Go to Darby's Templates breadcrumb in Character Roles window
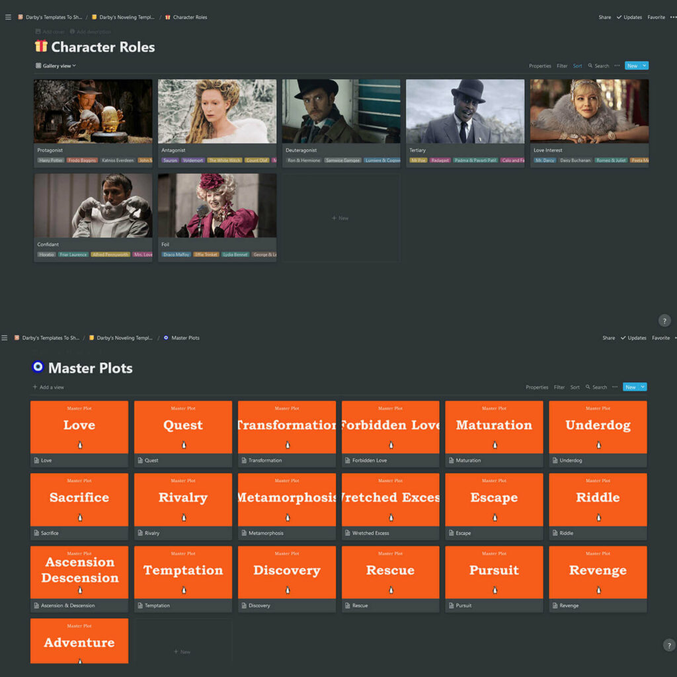 [x=50, y=17]
